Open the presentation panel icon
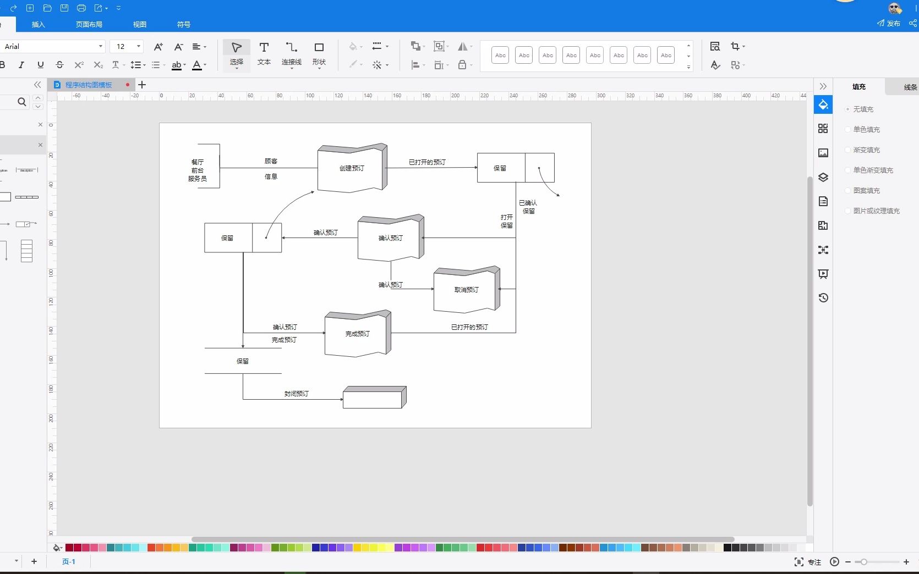 (823, 274)
